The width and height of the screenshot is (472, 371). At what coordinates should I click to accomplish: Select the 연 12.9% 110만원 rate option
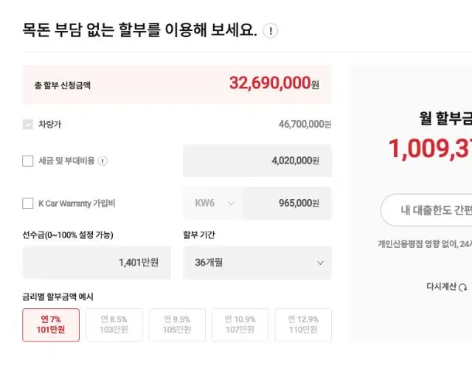pos(303,325)
